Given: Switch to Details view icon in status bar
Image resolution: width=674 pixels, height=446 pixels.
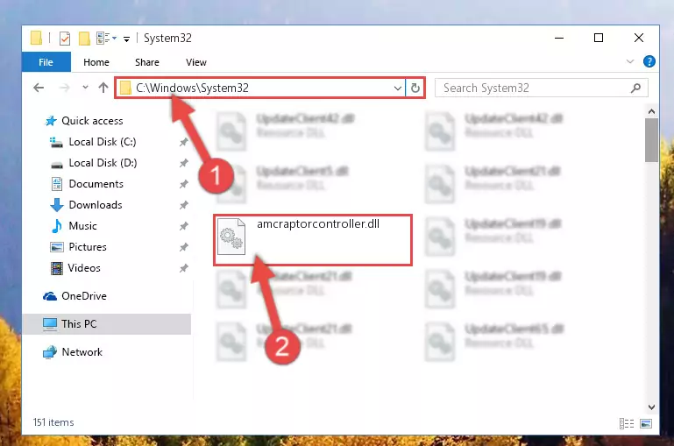Looking at the screenshot, I should (x=627, y=424).
